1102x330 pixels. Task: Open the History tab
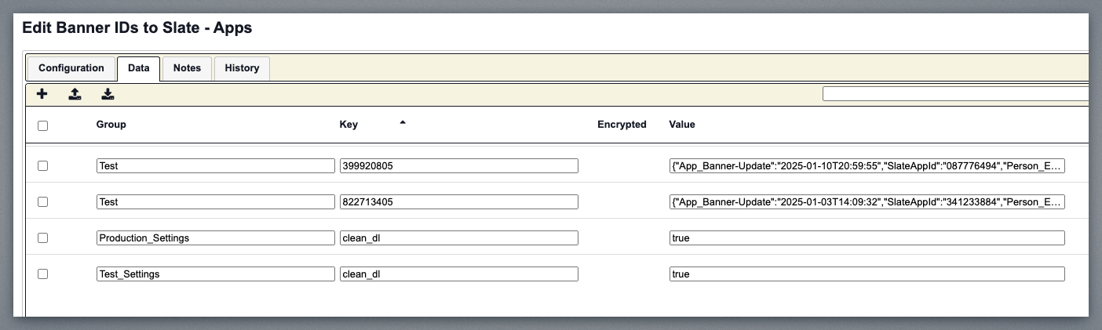point(242,68)
